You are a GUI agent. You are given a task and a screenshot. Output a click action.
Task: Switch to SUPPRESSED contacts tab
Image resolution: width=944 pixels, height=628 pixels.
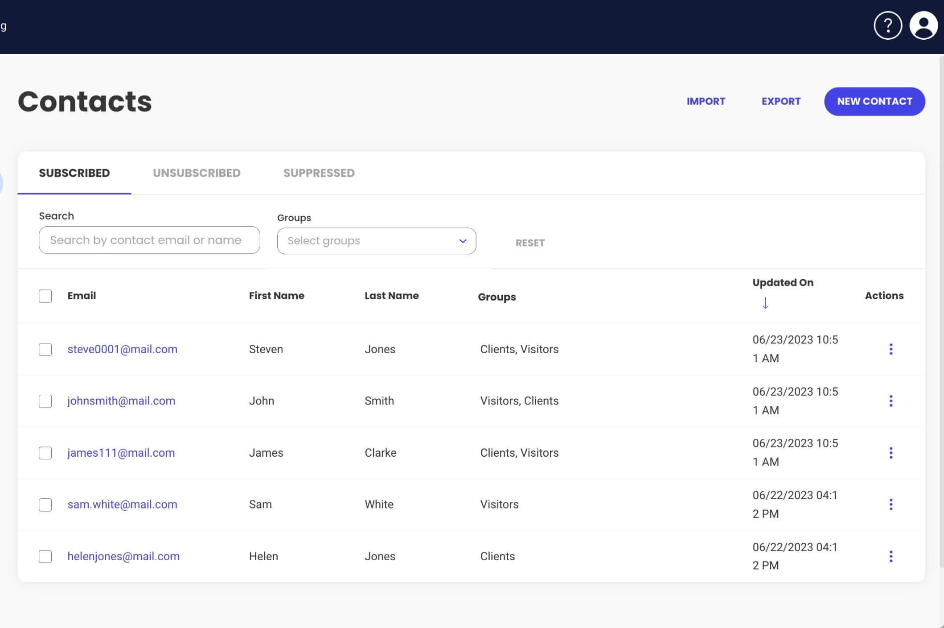tap(319, 173)
